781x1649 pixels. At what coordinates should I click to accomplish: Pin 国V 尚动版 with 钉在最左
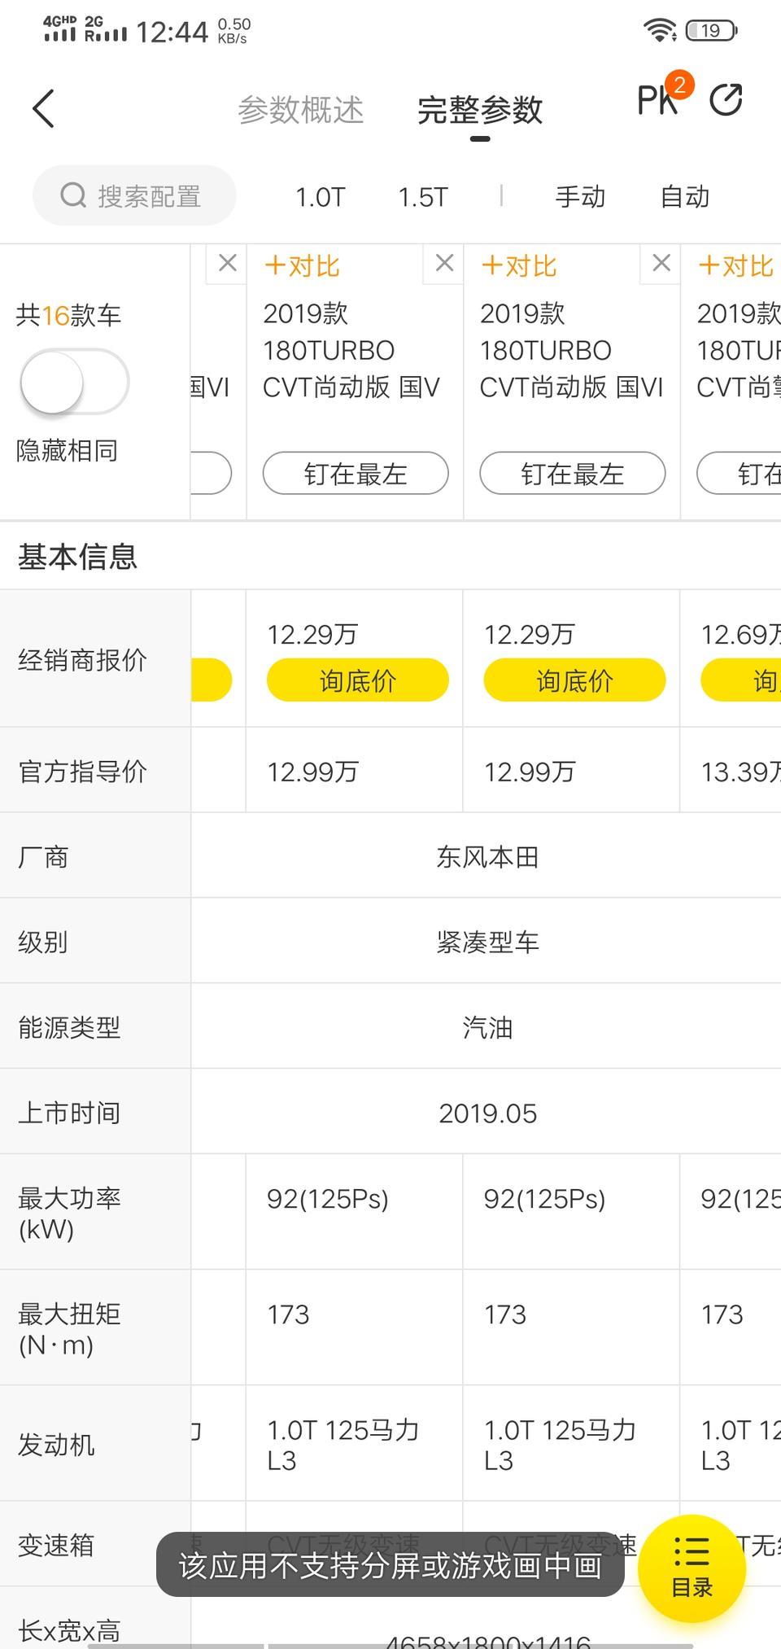pos(356,473)
